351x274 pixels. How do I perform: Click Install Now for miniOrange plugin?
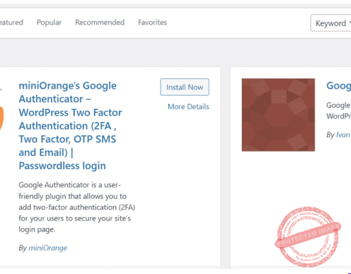tap(185, 87)
